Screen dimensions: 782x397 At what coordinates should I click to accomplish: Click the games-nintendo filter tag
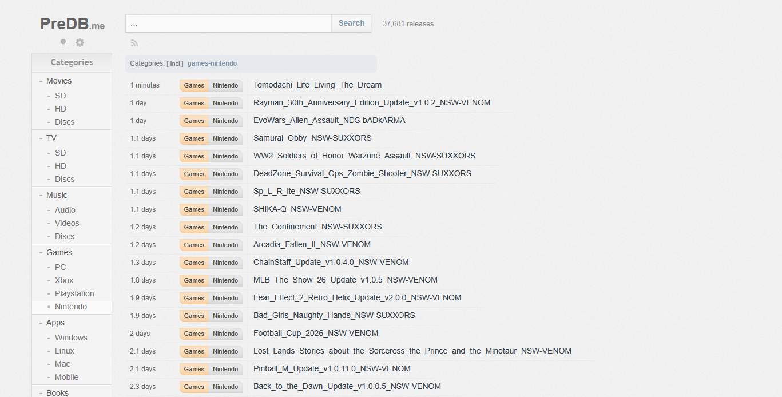coord(212,63)
